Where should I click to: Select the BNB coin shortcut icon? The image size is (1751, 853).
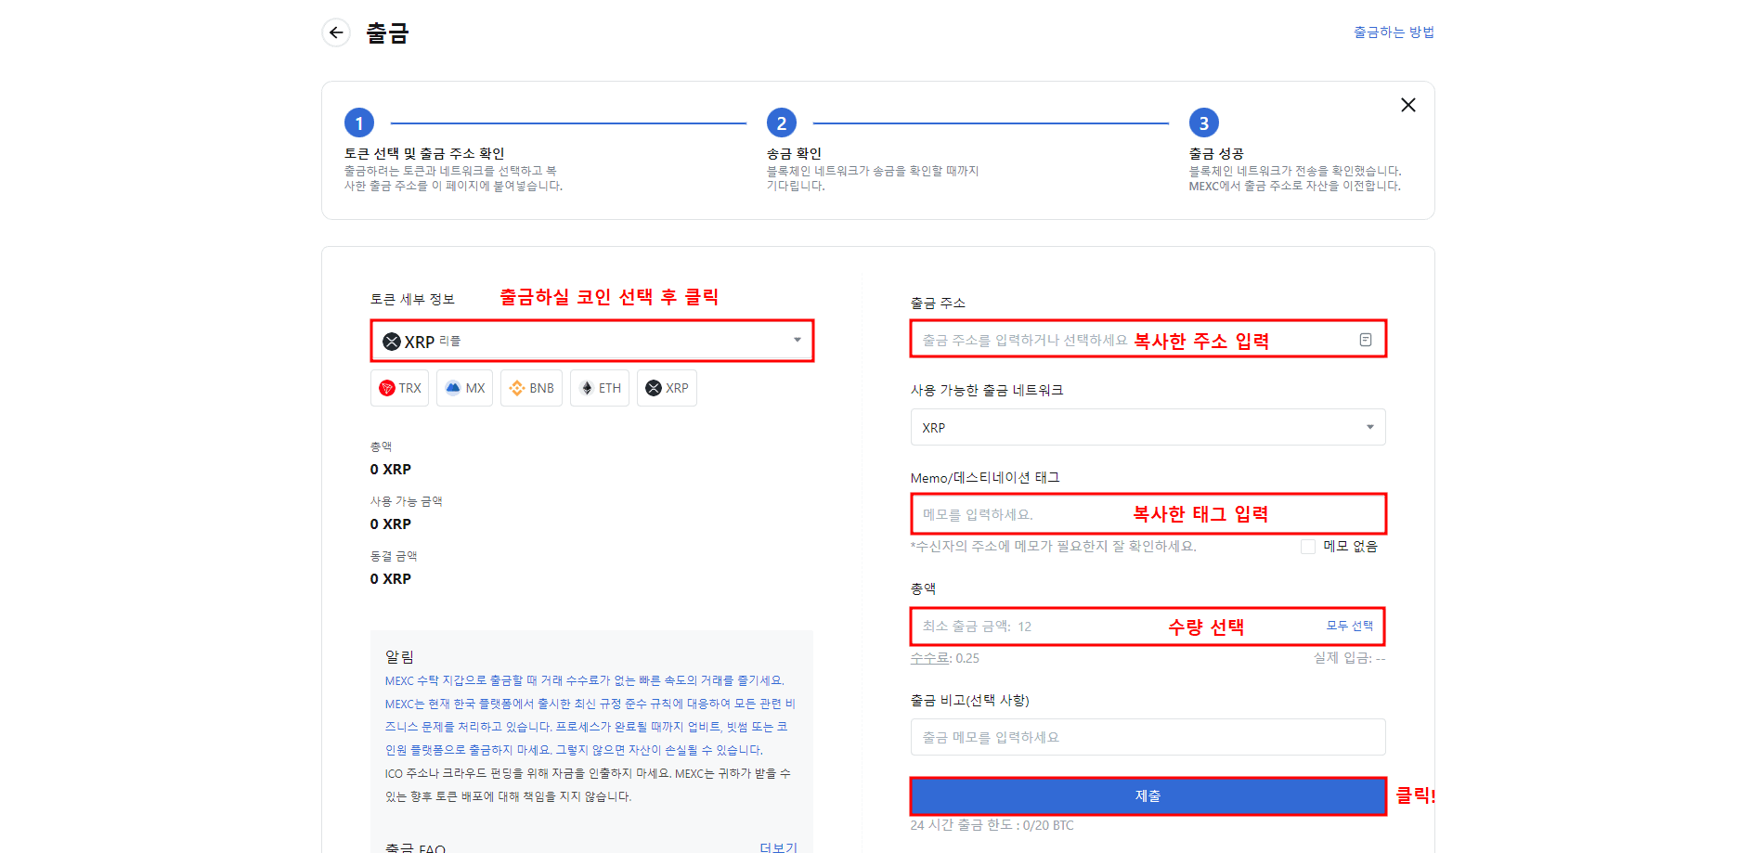click(x=531, y=388)
